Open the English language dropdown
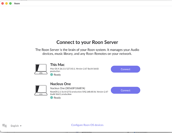The width and height of the screenshot is (172, 133). click(x=16, y=126)
